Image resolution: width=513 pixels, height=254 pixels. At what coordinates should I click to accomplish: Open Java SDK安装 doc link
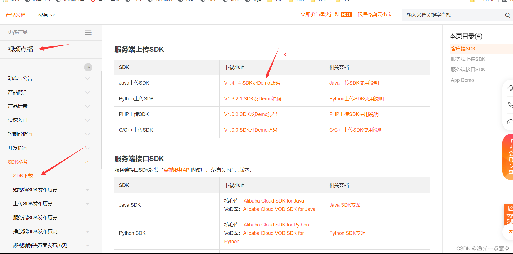345,205
